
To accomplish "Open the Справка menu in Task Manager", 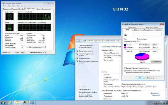I will tap(23, 6).
